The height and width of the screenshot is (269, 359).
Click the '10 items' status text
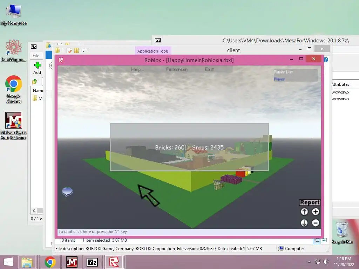tap(67, 240)
